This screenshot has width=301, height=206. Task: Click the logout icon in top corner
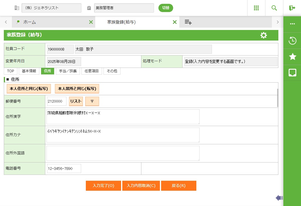pos(292,8)
